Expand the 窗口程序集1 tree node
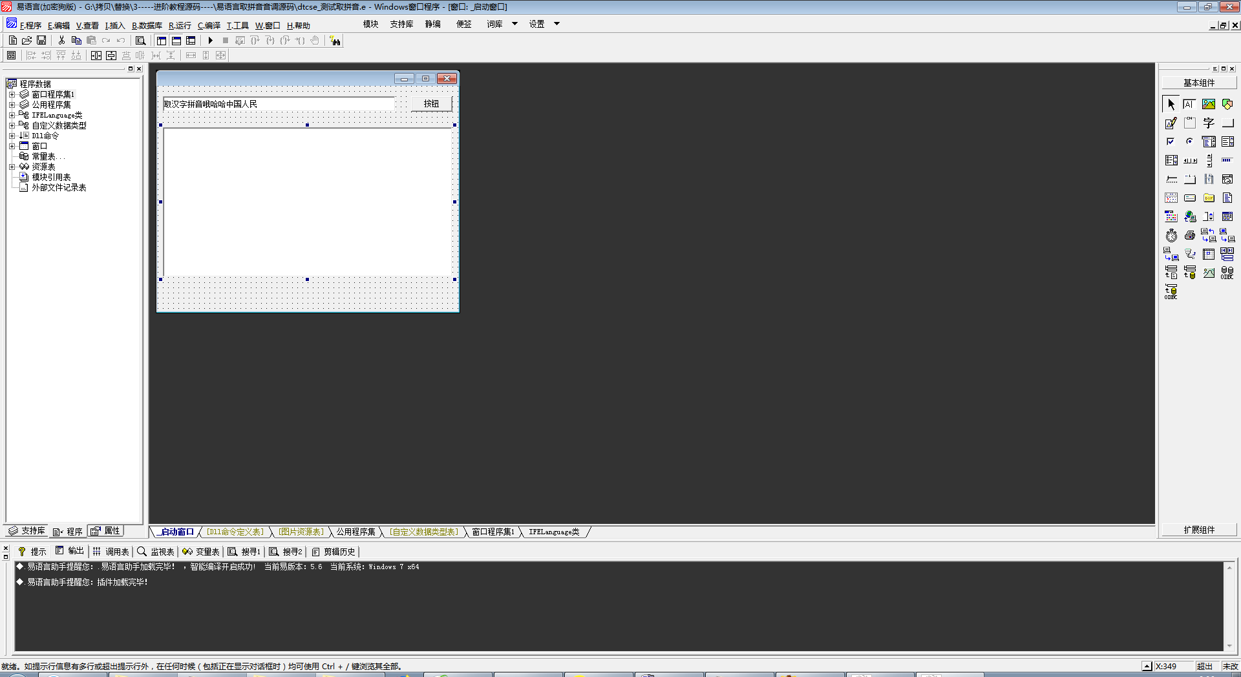This screenshot has height=677, width=1241. pyautogui.click(x=12, y=94)
